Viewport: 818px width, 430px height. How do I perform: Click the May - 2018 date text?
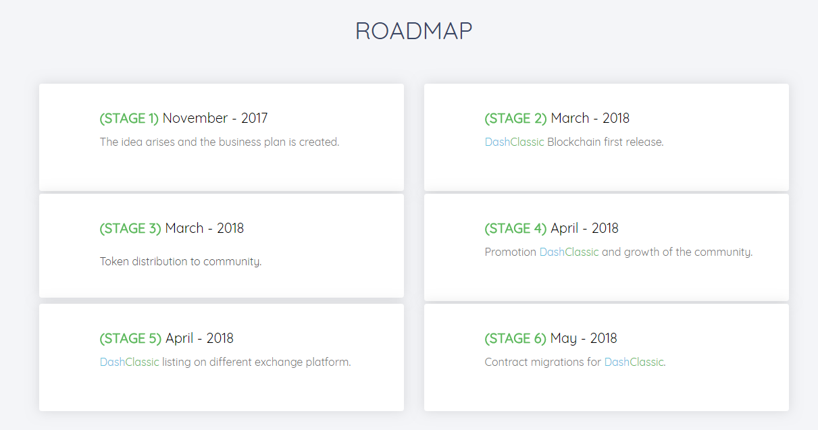coord(584,338)
